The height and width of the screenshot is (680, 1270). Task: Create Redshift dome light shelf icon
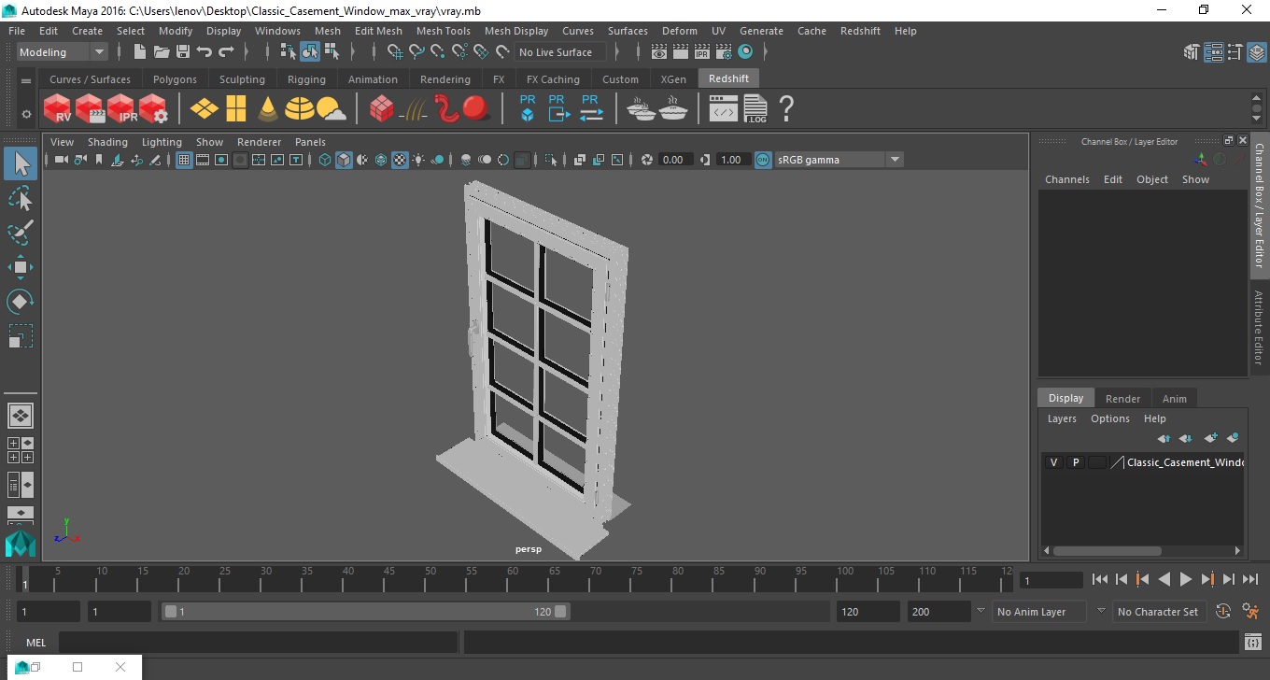pyautogui.click(x=300, y=108)
